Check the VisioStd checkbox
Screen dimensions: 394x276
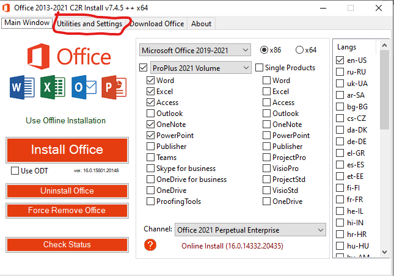point(266,191)
